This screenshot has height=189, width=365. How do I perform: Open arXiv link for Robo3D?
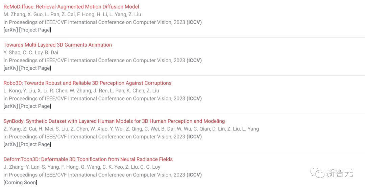(11, 106)
